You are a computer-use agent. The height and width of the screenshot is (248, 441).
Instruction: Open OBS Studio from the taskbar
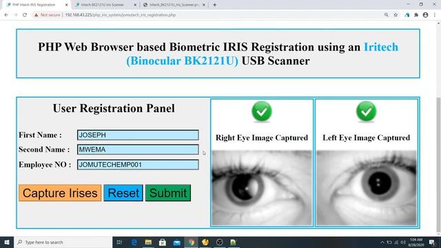point(219,242)
